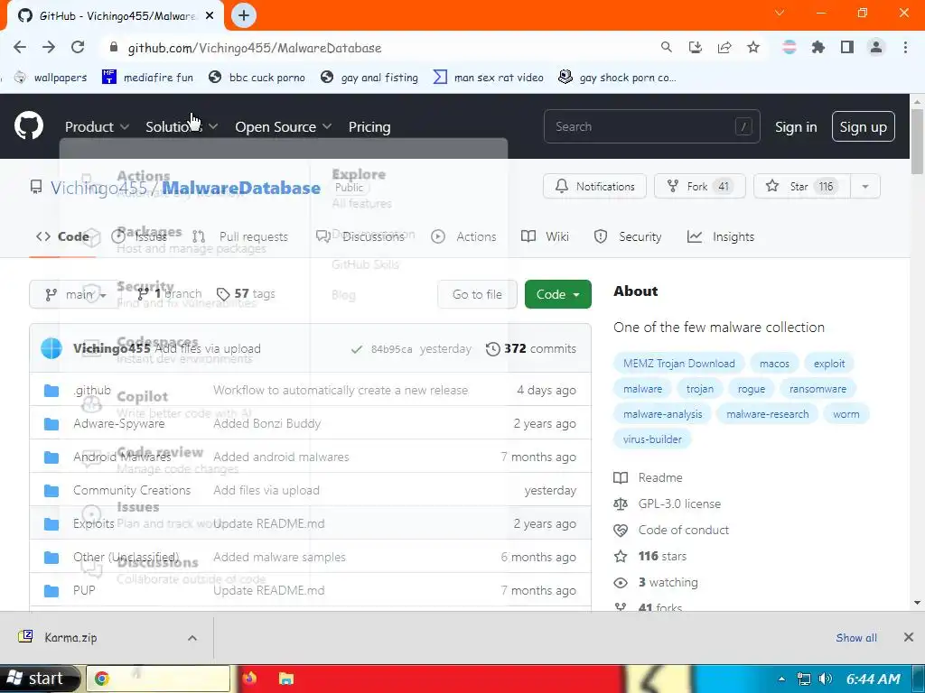Show hidden system tray icons
Image resolution: width=925 pixels, height=693 pixels.
781,679
